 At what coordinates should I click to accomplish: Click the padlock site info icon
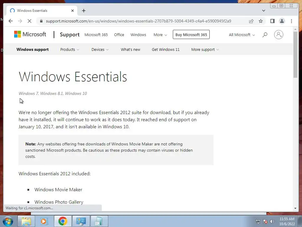click(41, 21)
